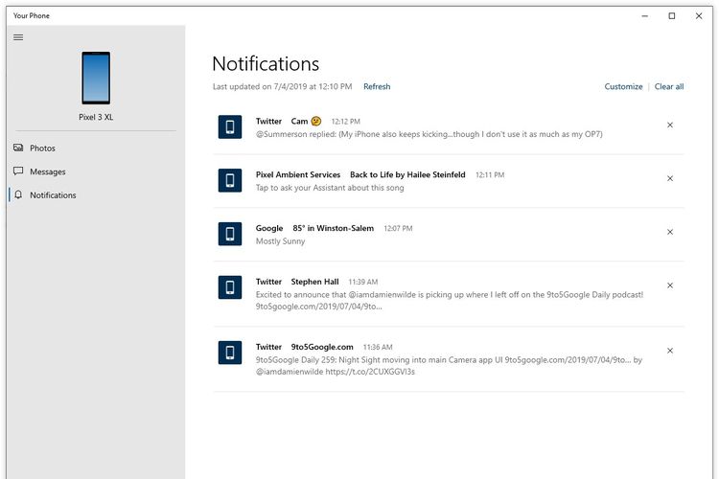719x479 pixels.
Task: Click the Photos picture icon
Action: pyautogui.click(x=18, y=148)
